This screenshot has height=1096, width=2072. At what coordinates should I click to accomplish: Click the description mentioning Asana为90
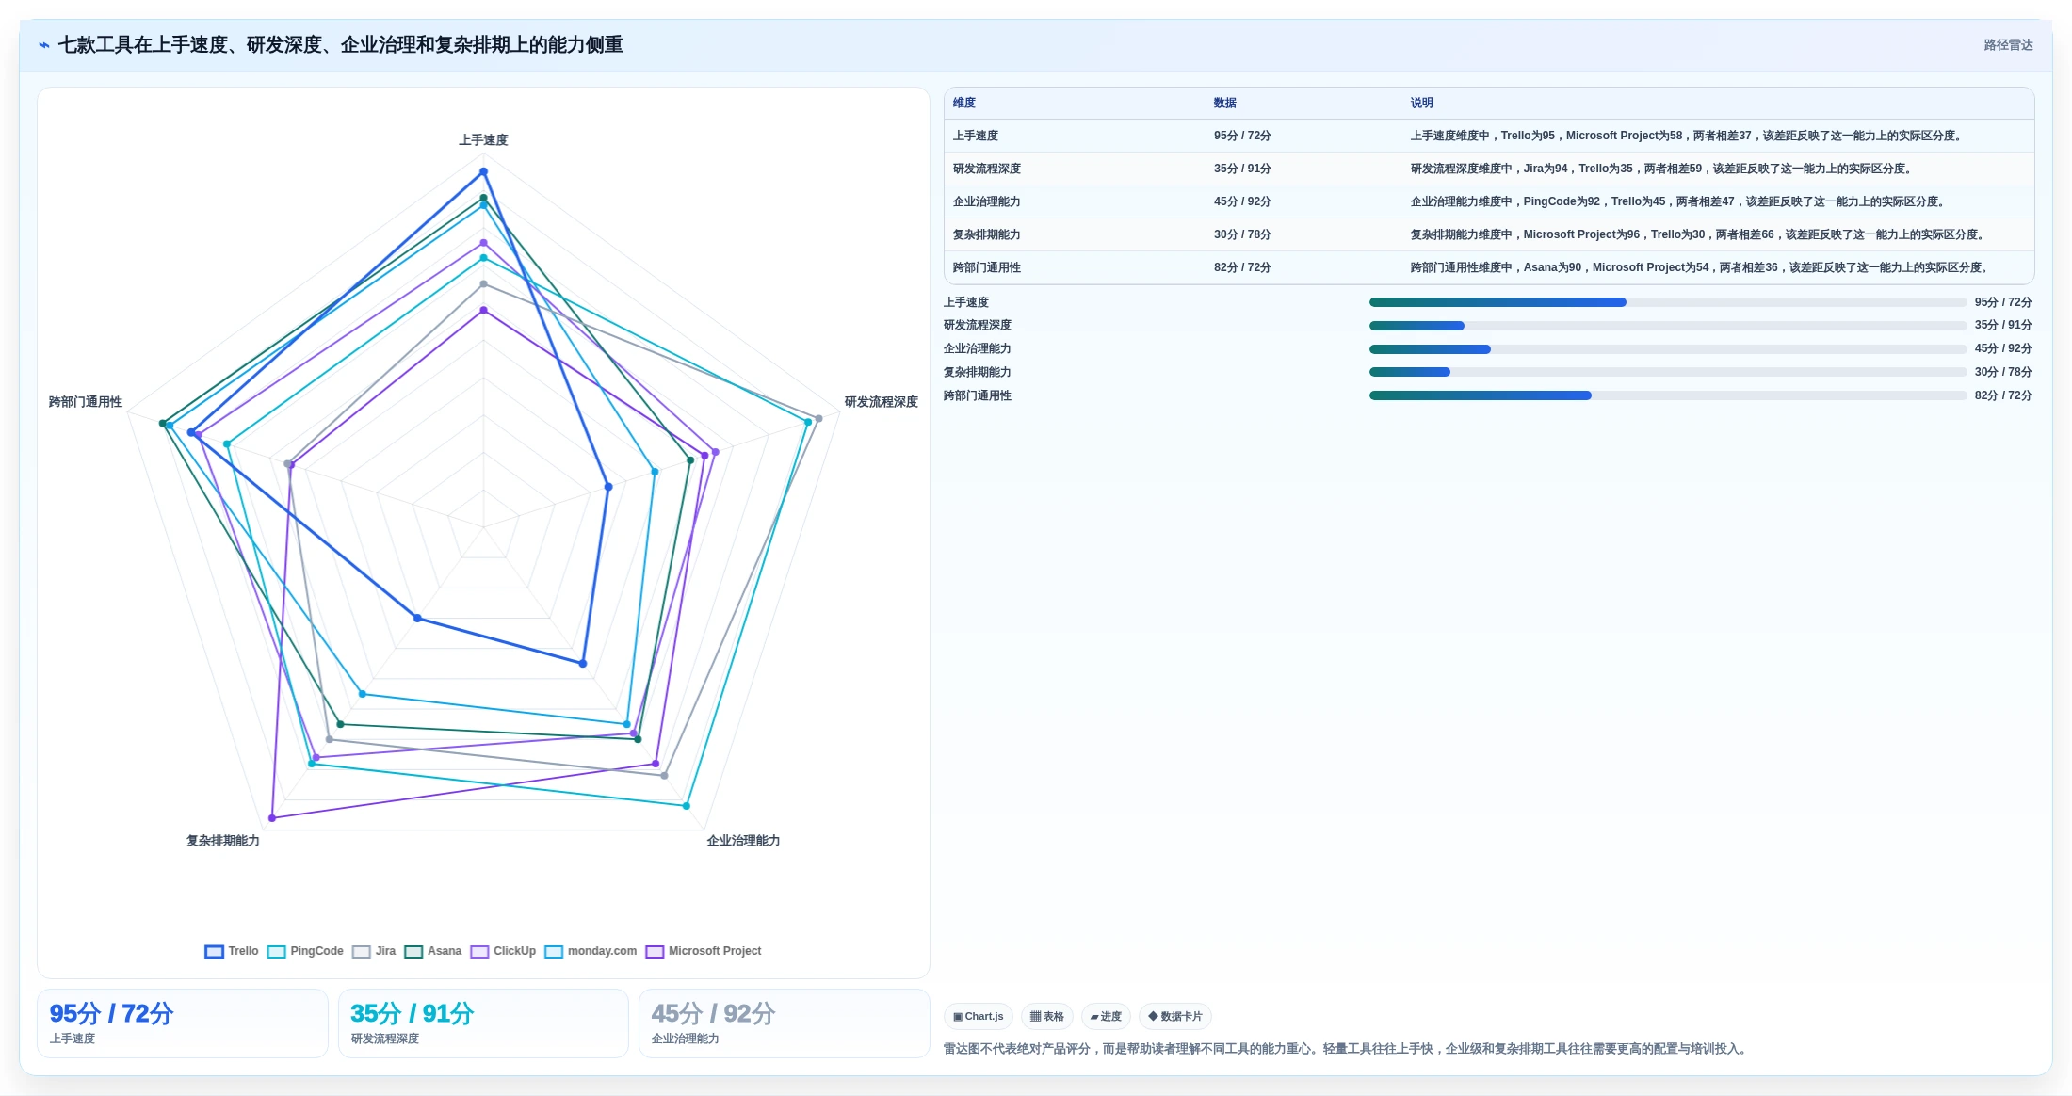1701,267
